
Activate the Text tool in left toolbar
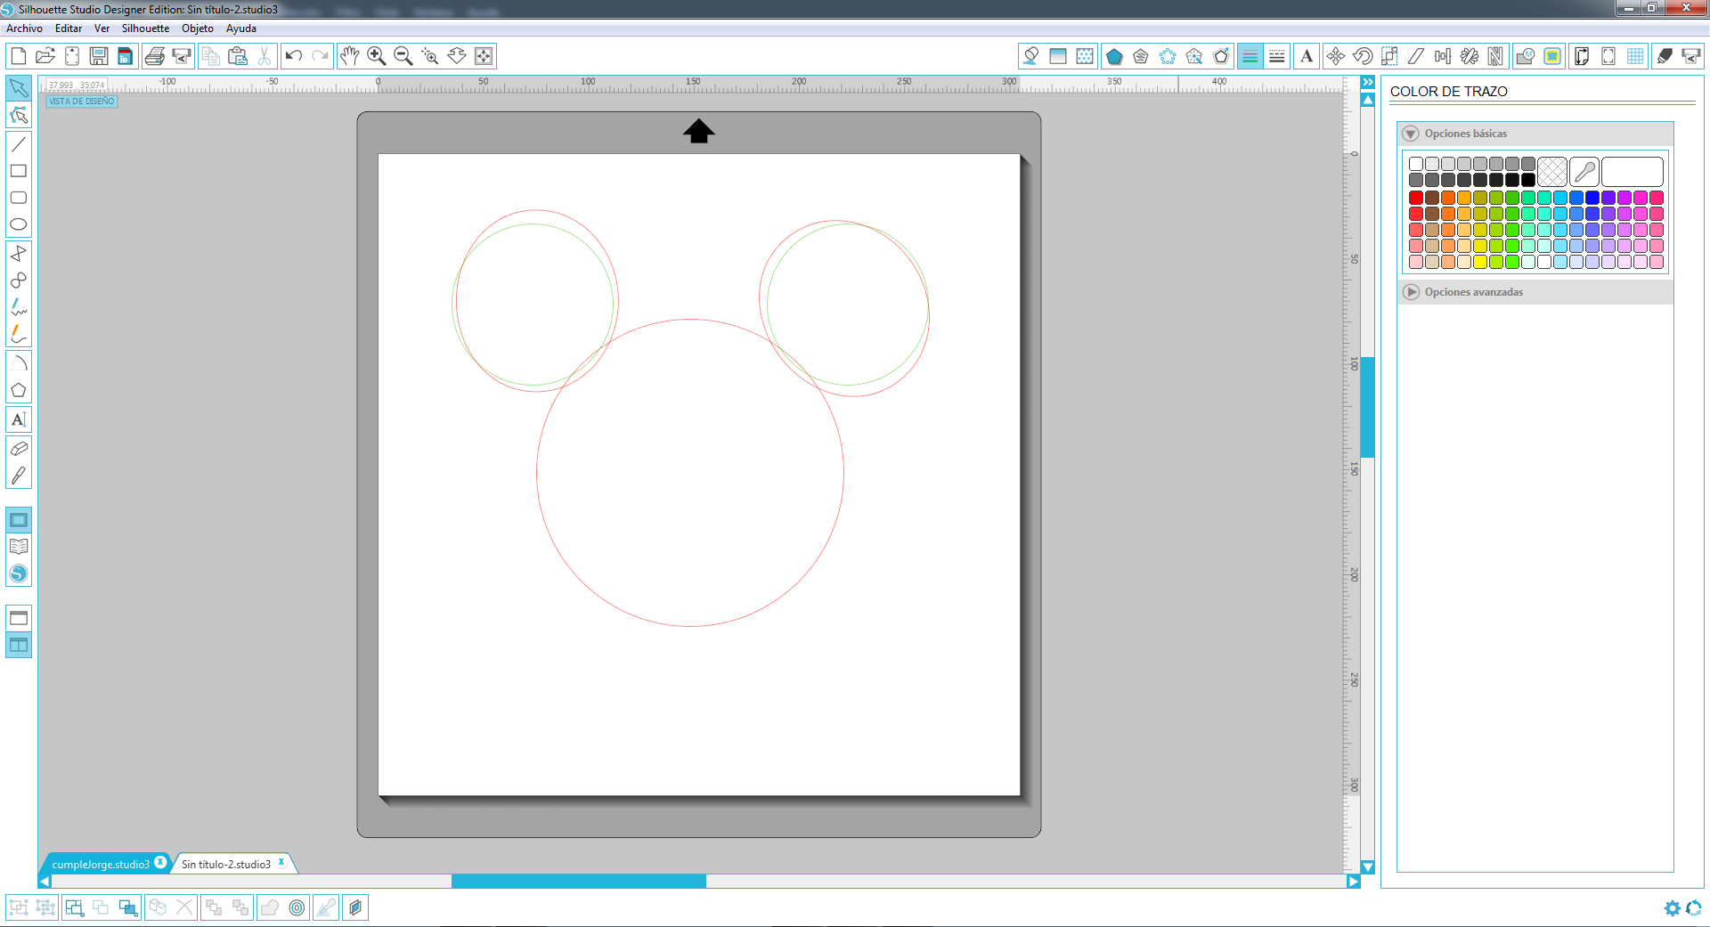click(x=19, y=419)
